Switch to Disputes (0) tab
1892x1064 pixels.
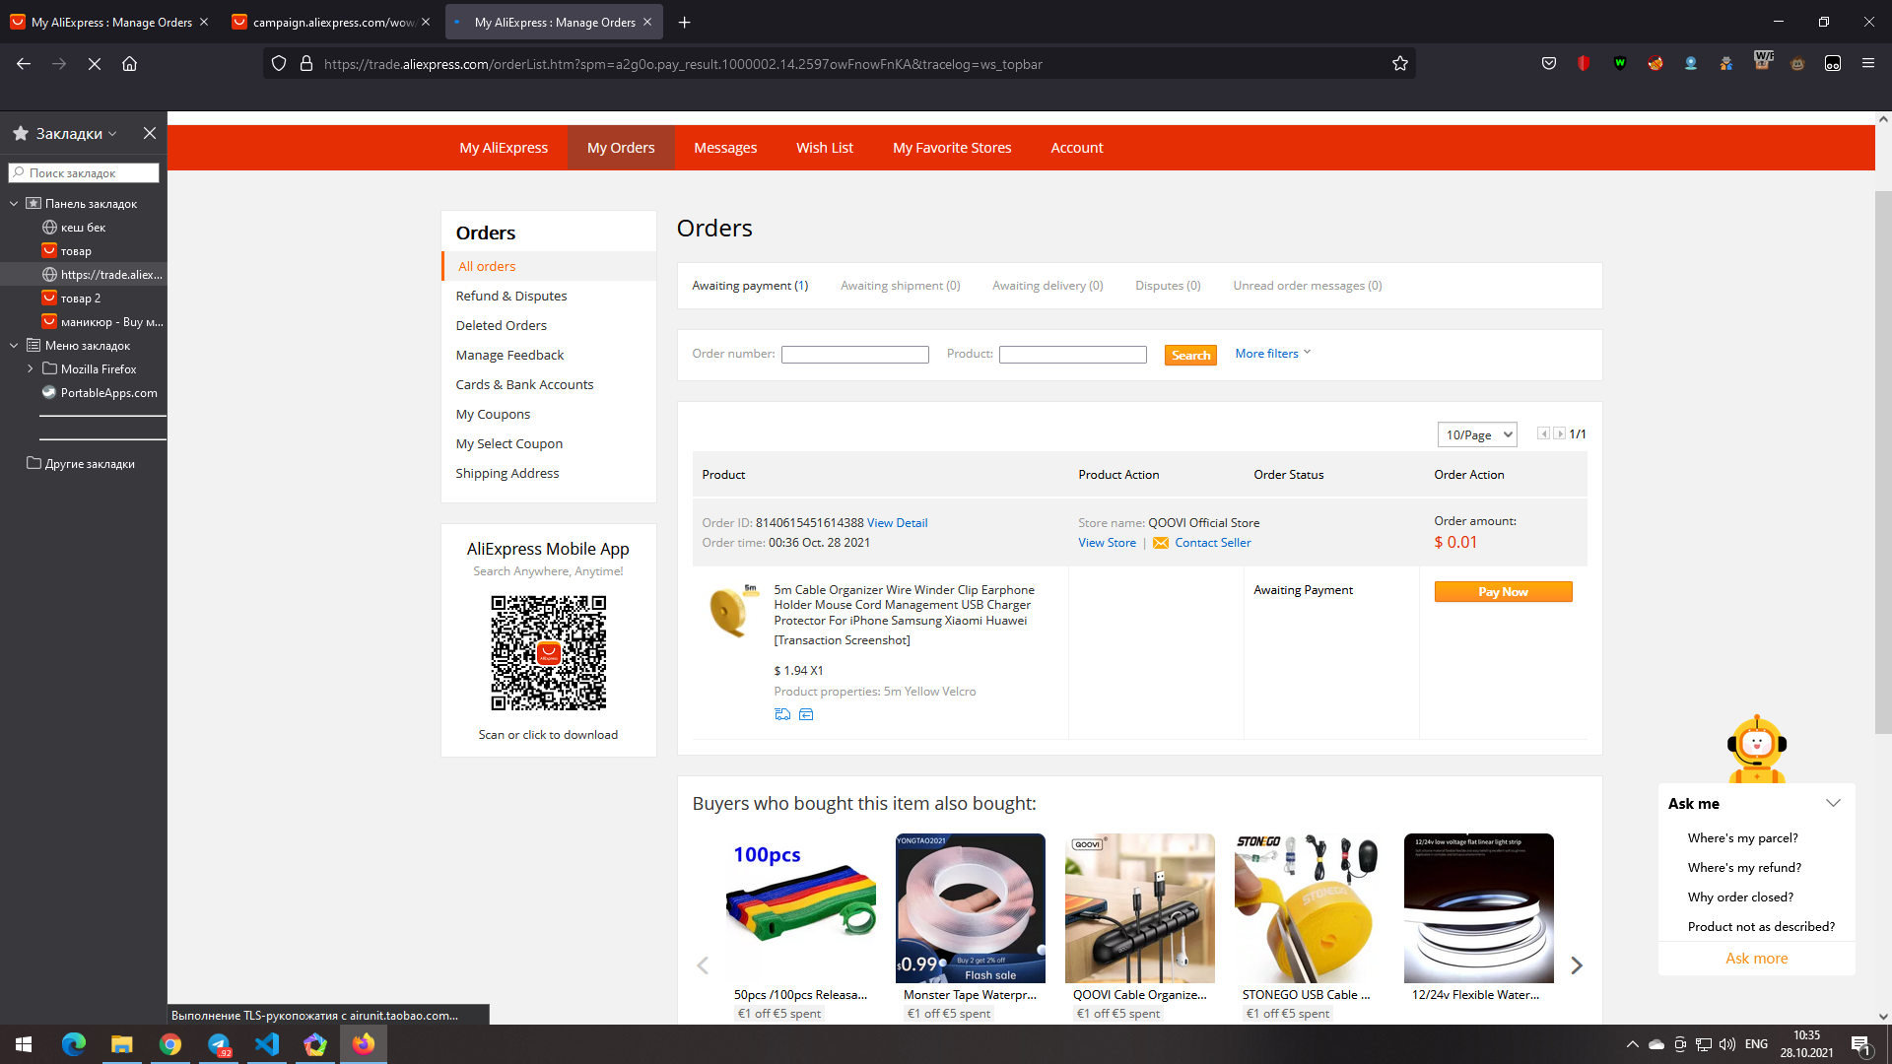click(1168, 286)
